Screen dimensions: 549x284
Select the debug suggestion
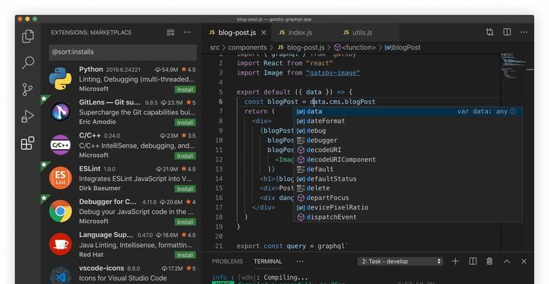click(x=408, y=131)
